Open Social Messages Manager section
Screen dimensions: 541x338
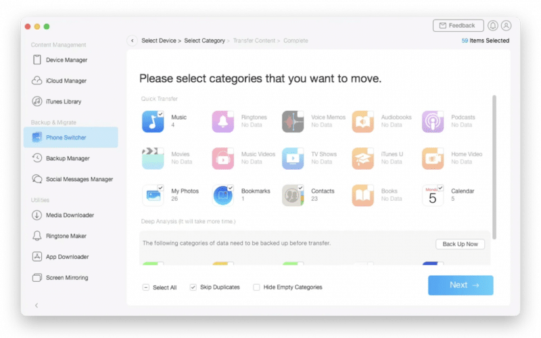79,179
